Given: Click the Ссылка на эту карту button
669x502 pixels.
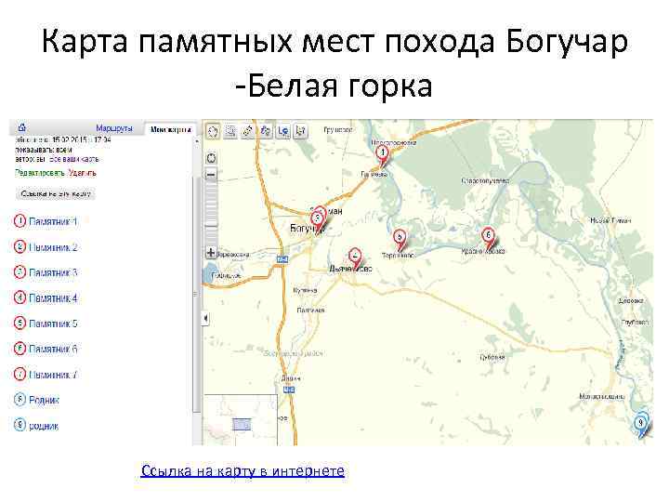Looking at the screenshot, I should [56, 193].
